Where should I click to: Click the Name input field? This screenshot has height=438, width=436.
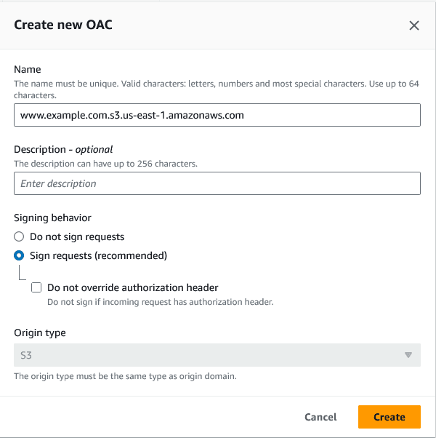[217, 115]
